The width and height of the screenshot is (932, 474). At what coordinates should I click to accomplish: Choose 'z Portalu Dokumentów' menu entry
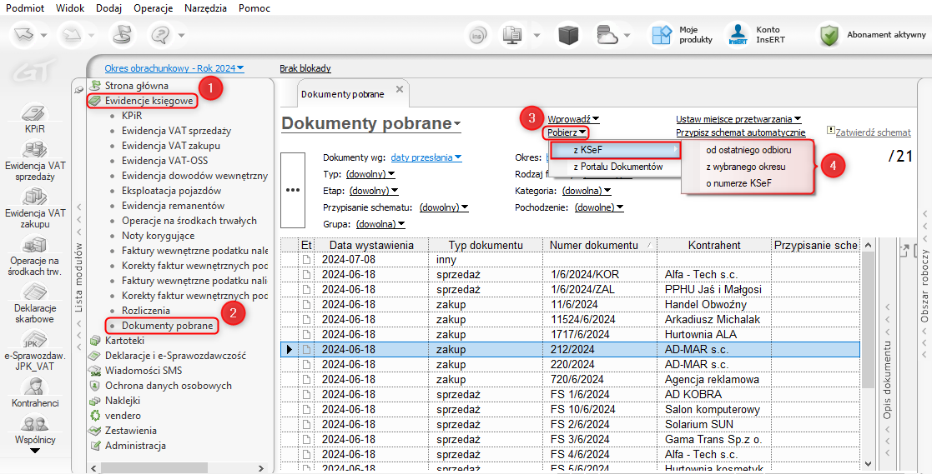(x=617, y=167)
